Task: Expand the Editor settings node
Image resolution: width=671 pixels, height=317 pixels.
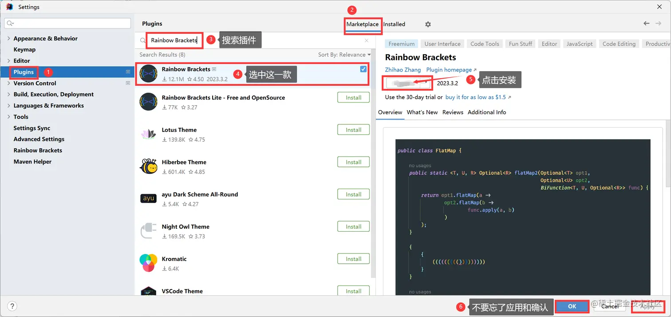Action: pyautogui.click(x=9, y=61)
